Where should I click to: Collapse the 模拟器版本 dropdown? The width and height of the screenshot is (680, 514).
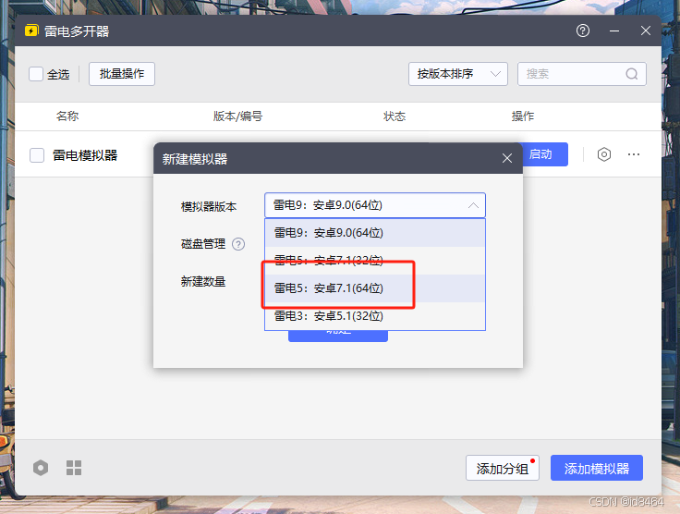(x=375, y=205)
